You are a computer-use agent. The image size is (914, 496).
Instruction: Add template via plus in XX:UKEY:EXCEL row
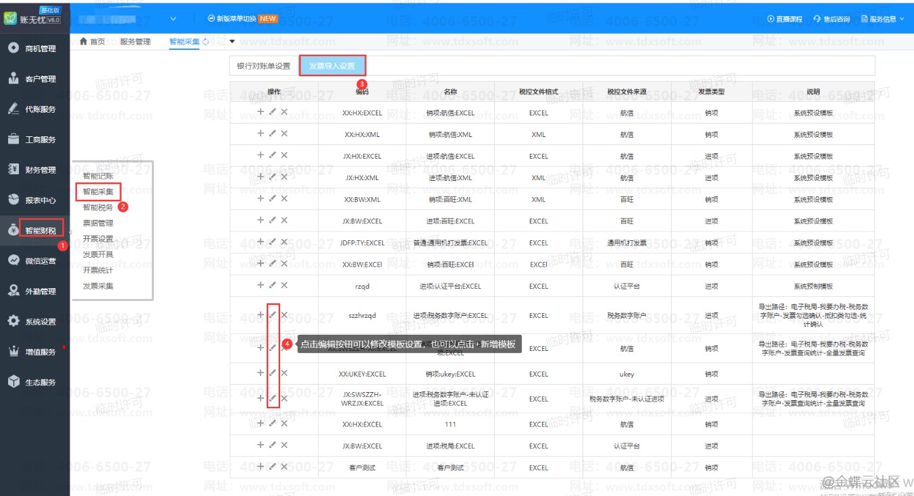[x=261, y=373]
